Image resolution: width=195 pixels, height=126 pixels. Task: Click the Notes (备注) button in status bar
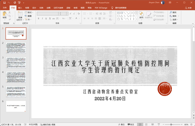[x=121, y=124]
